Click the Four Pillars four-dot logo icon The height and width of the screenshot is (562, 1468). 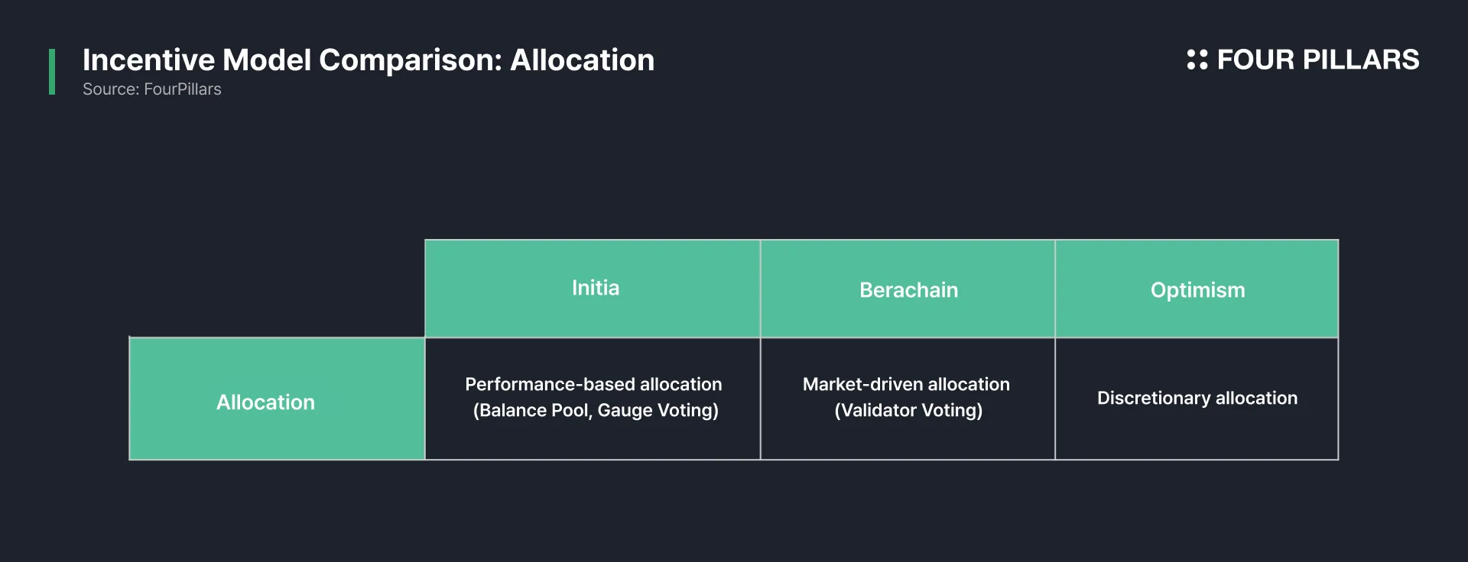pyautogui.click(x=1197, y=60)
